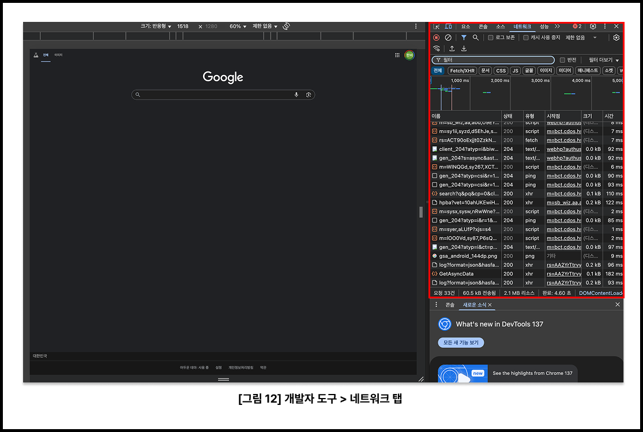Filter requests by JS
The width and height of the screenshot is (643, 432).
coord(516,70)
